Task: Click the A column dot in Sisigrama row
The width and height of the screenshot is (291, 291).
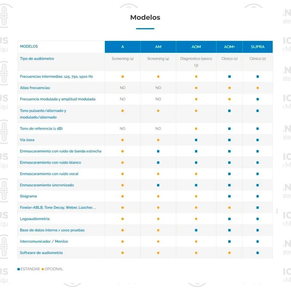Action: pos(123,196)
